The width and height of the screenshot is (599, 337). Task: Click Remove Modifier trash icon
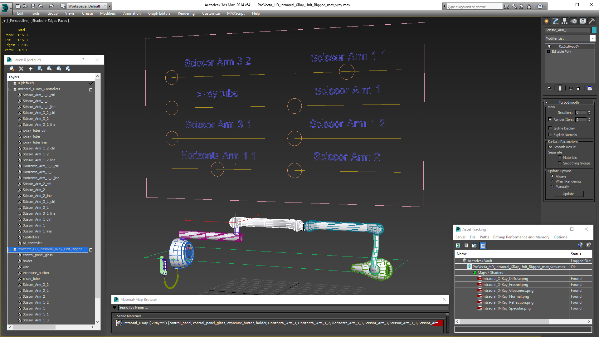coord(578,88)
